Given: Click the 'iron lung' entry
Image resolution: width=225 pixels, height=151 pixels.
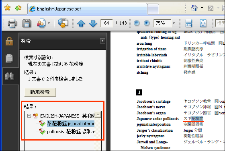Looking at the screenshot, I should click(x=144, y=43).
